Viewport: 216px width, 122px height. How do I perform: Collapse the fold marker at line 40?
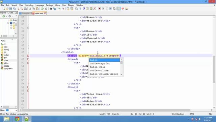pyautogui.click(x=28, y=28)
